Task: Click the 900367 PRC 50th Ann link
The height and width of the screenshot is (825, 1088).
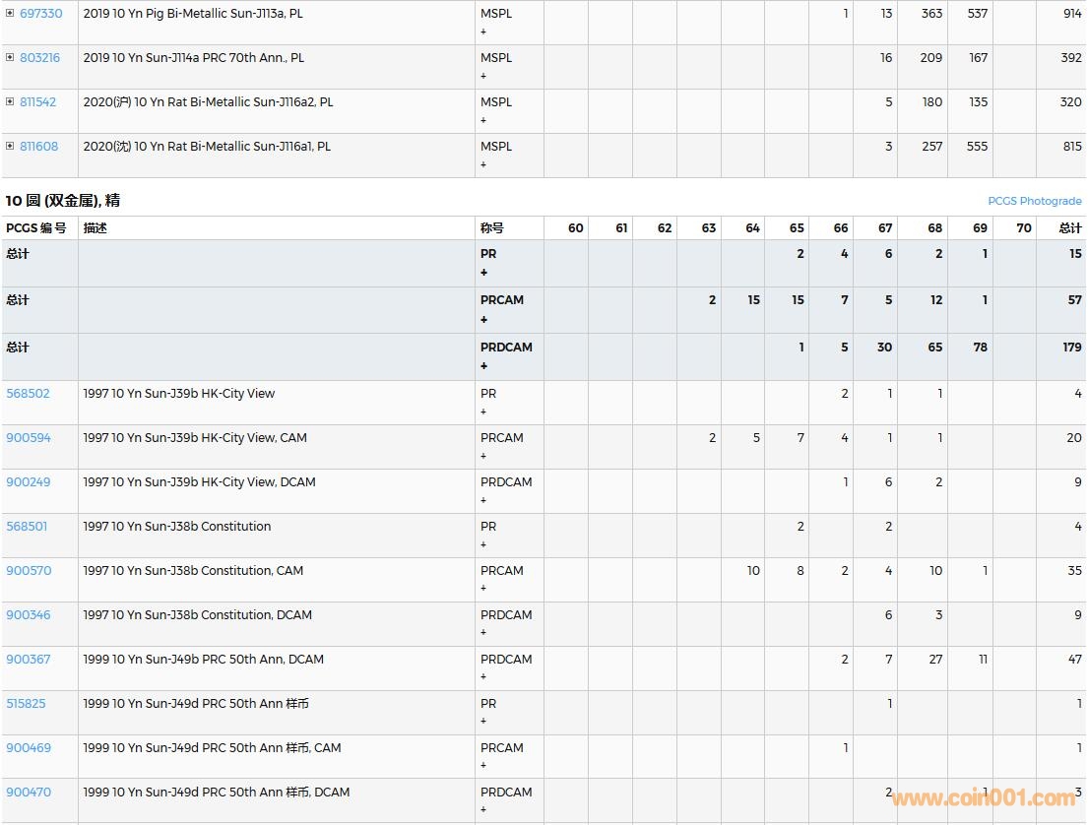Action: tap(28, 660)
